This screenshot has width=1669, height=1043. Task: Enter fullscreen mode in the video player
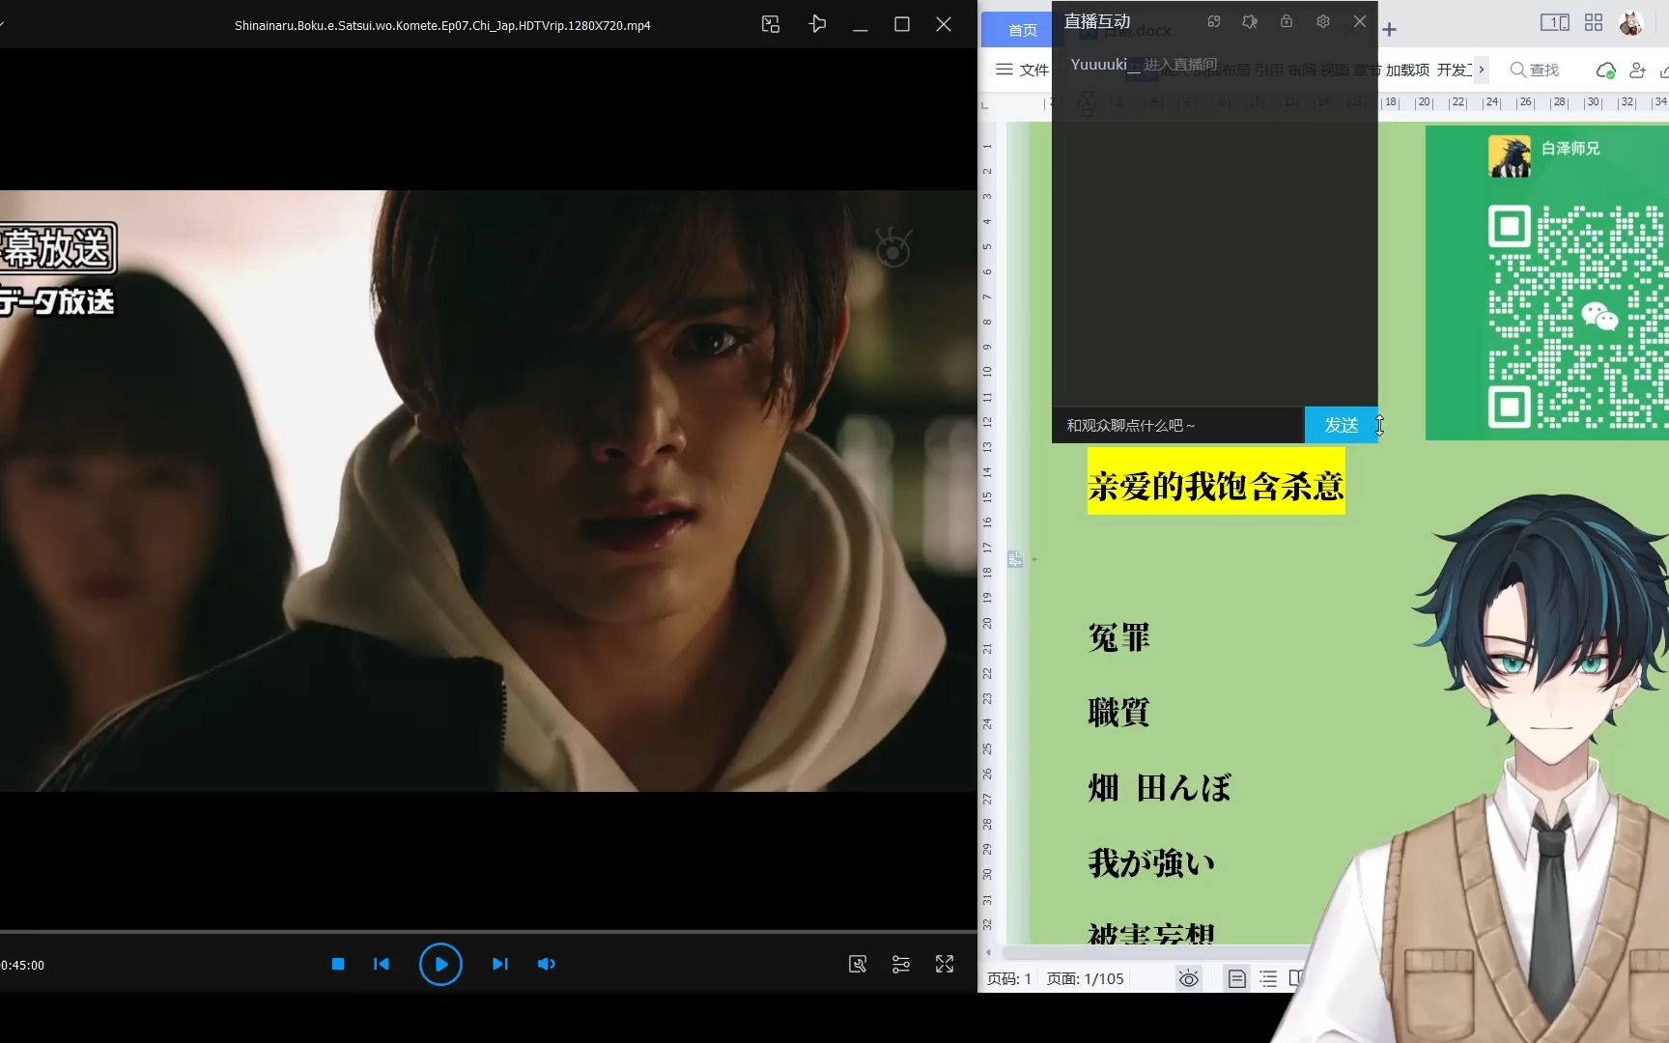pos(945,964)
